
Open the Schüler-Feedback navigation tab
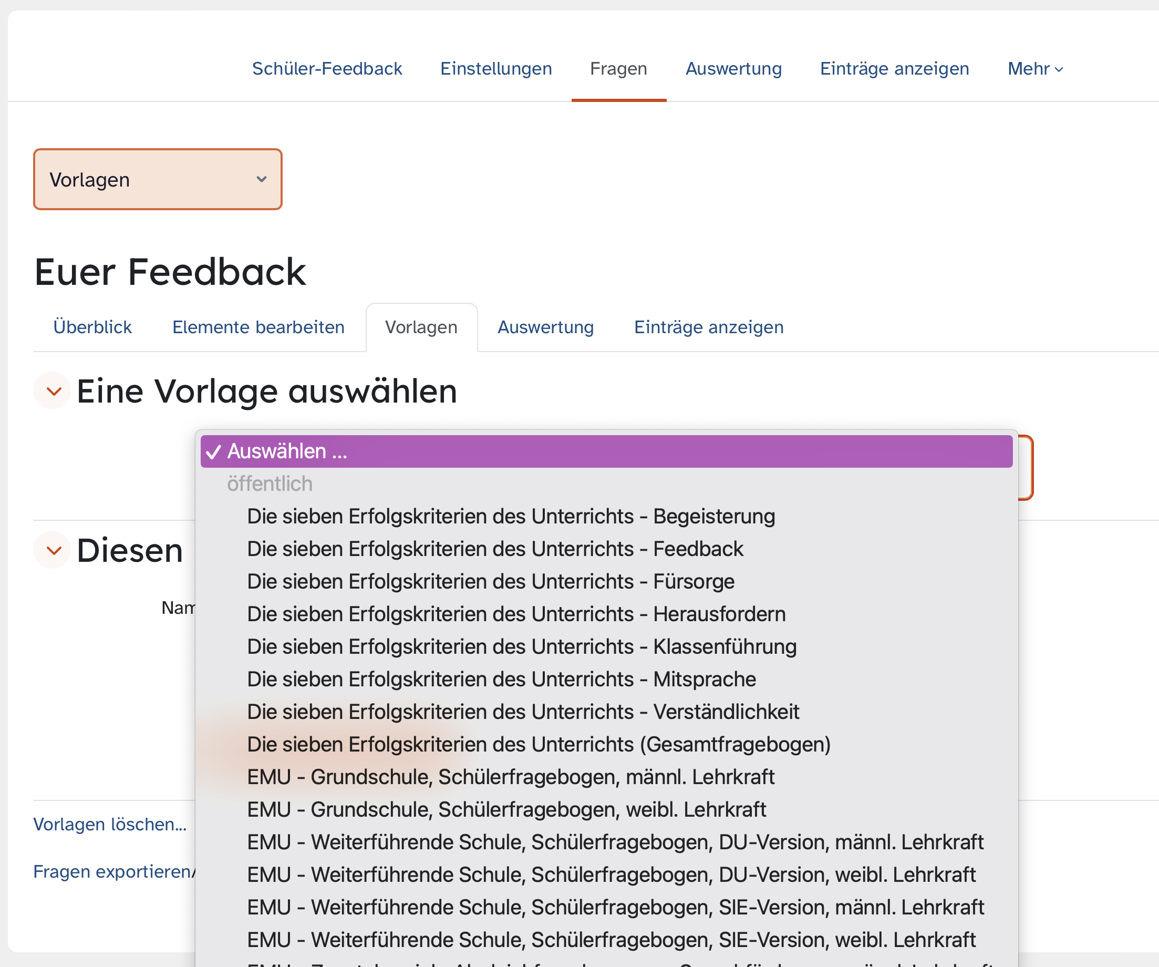pos(327,68)
